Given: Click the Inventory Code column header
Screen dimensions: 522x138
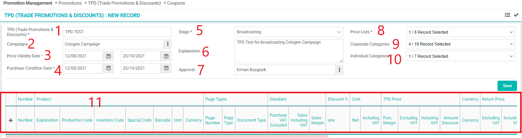Looking at the screenshot, I should coord(110,120).
